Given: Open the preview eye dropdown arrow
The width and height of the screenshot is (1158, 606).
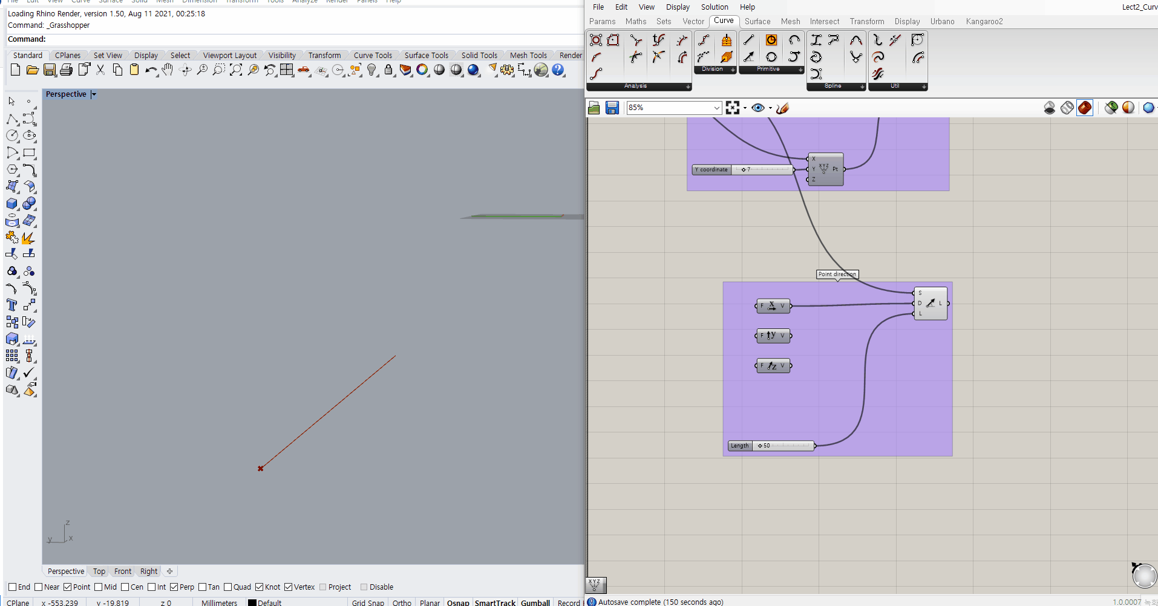Looking at the screenshot, I should (770, 108).
